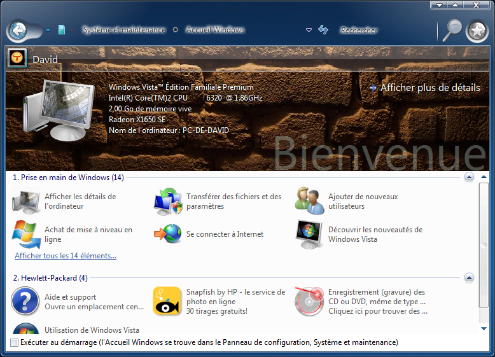This screenshot has height=357, width=495.
Task: Enable the Exécuter au démarrage checkbox
Action: [14, 342]
